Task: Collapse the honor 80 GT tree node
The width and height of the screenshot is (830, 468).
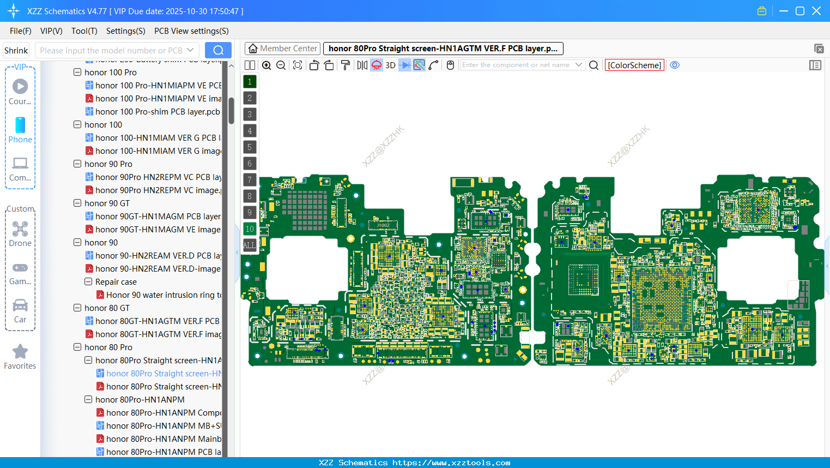Action: click(x=77, y=308)
